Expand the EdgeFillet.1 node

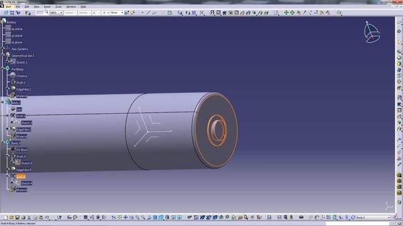pos(8,88)
